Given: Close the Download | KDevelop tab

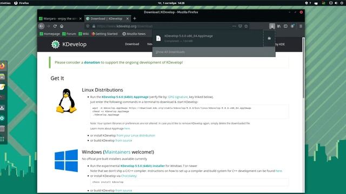Looking at the screenshot, I should 128,19.
